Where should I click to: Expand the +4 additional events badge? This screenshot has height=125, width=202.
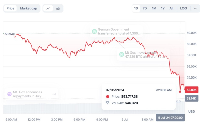point(54,94)
